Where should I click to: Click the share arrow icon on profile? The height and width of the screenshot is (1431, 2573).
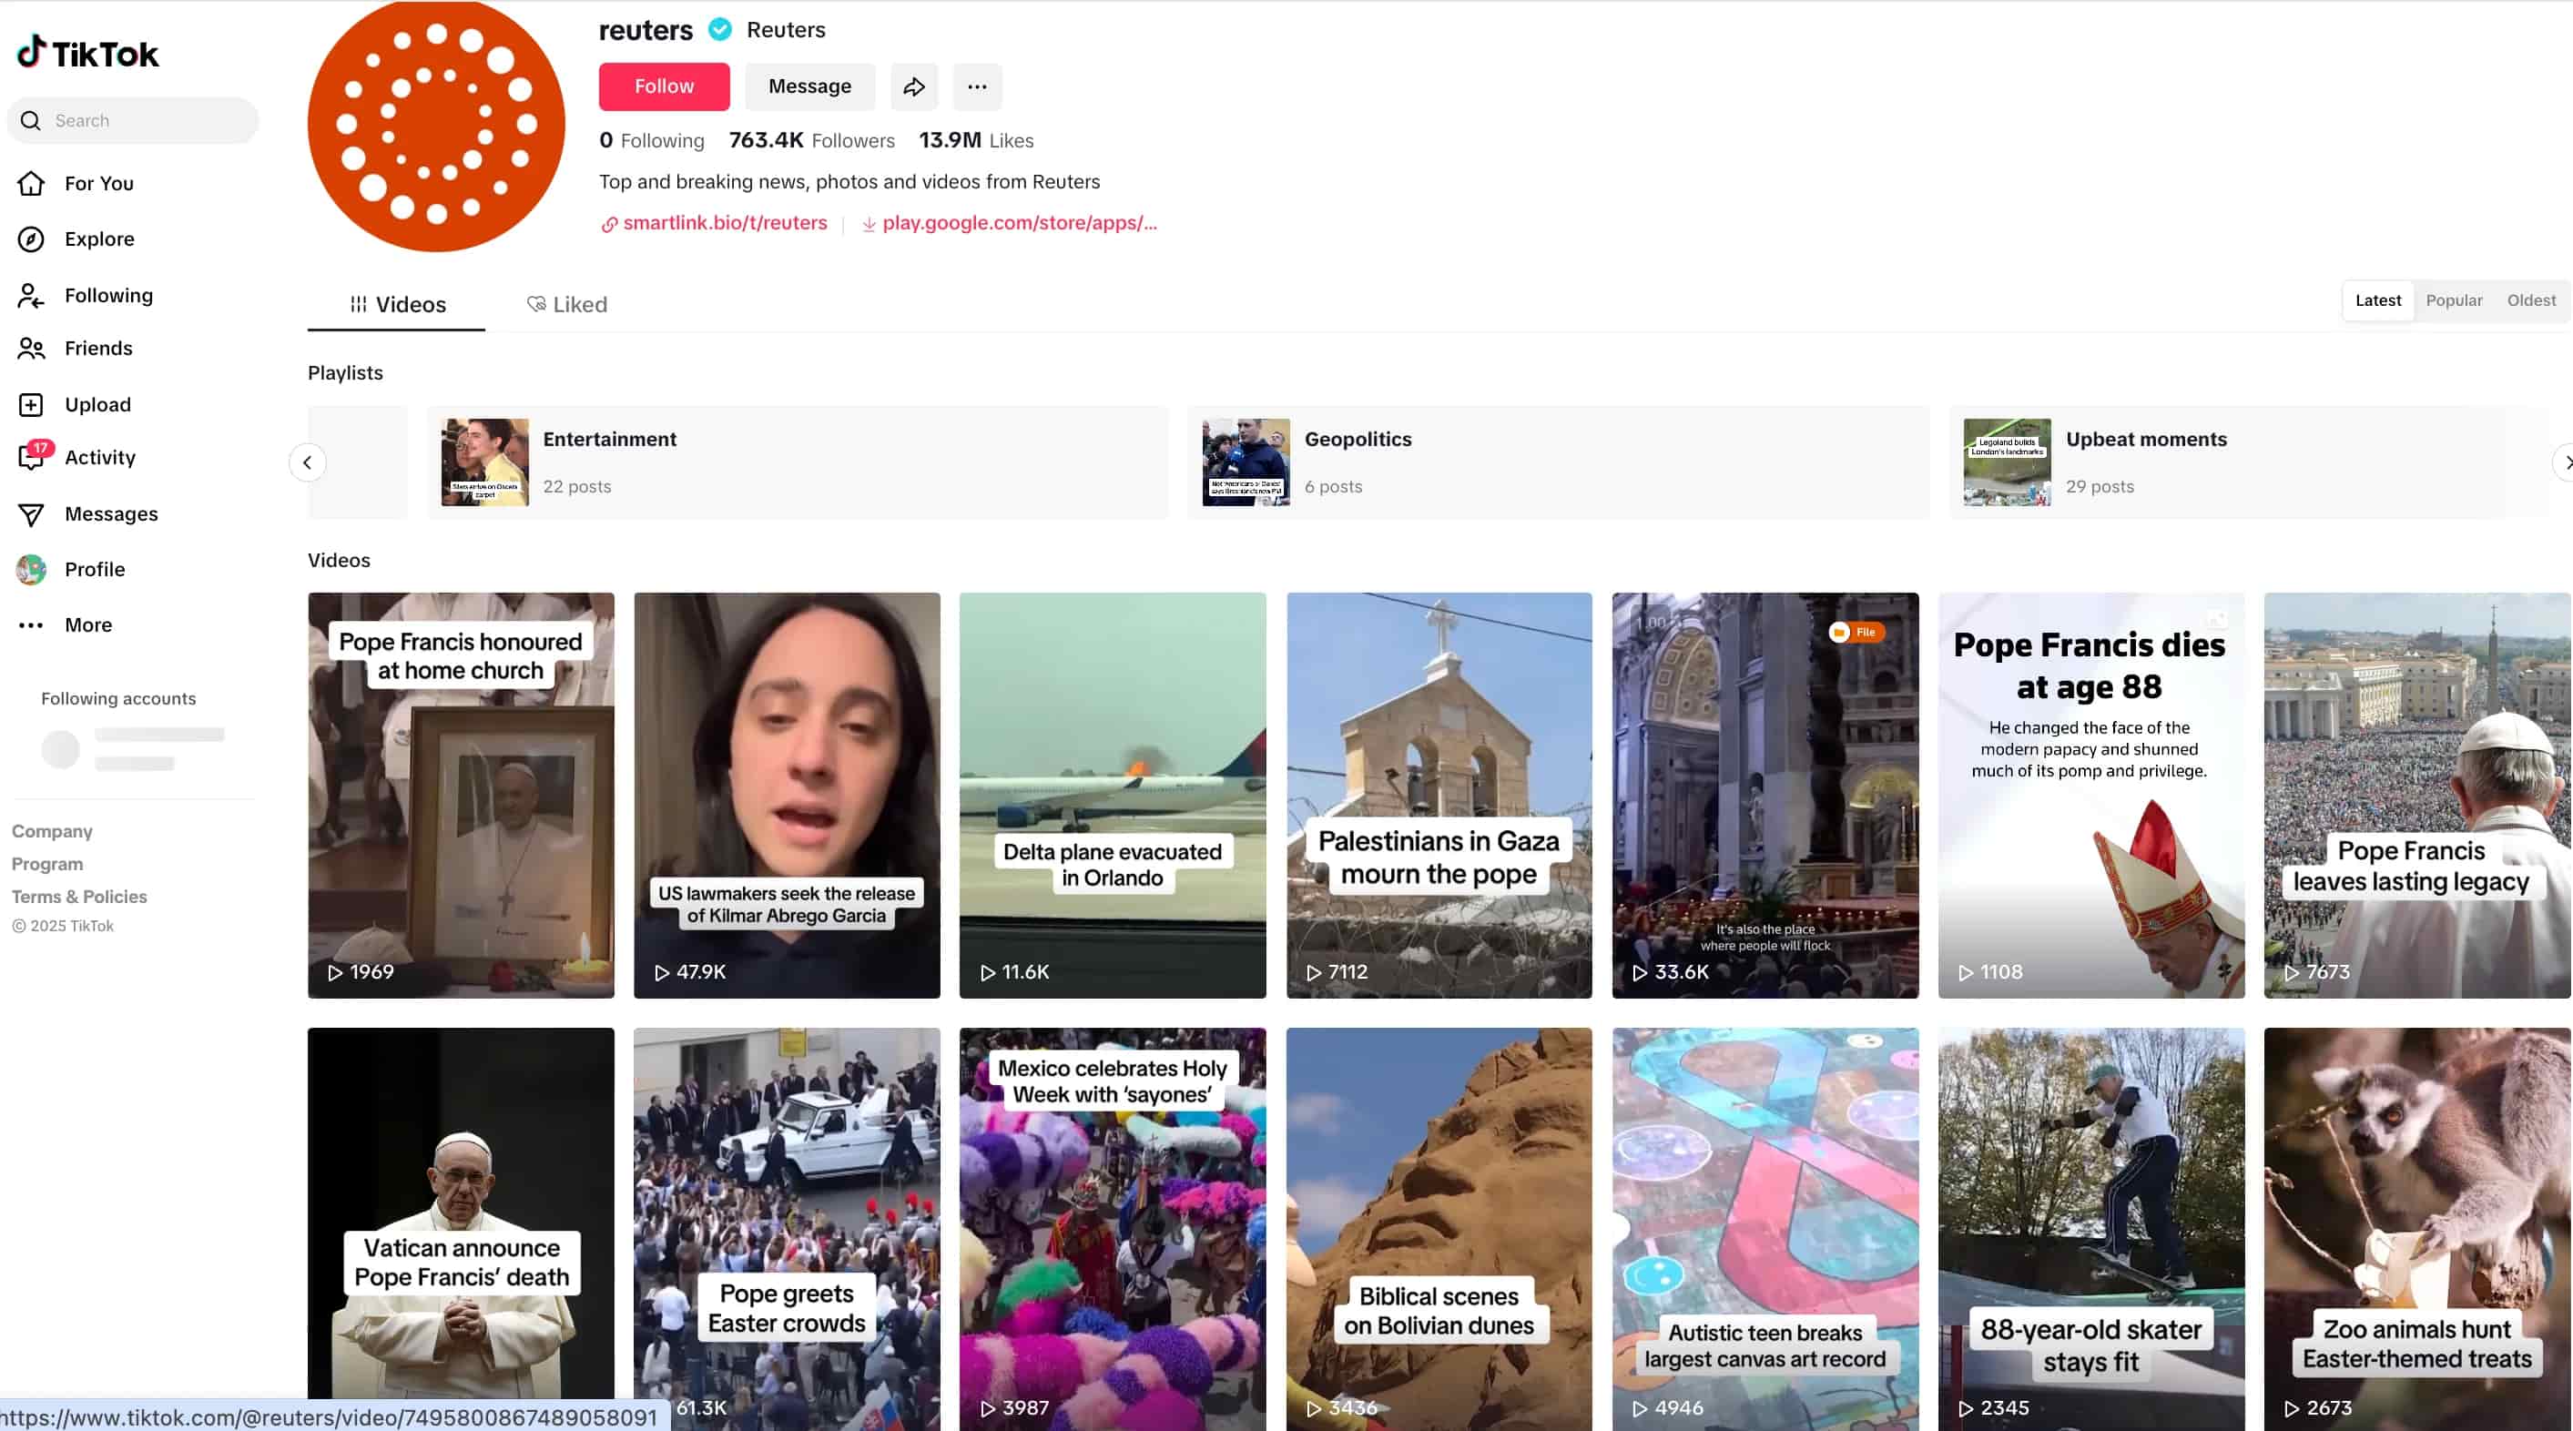(x=913, y=86)
